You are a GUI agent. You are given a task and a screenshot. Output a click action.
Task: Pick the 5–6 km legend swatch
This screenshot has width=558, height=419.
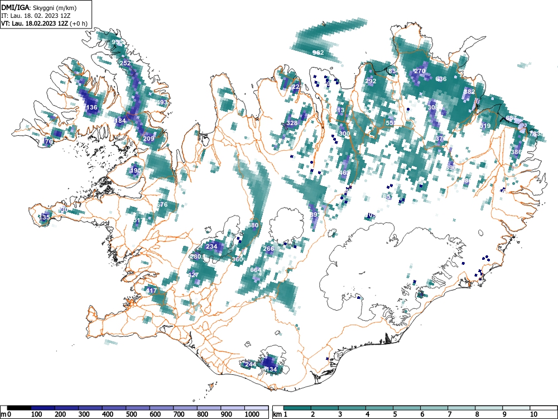407,408
